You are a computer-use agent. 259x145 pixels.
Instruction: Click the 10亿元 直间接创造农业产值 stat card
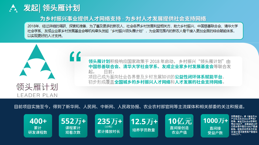point(179,126)
